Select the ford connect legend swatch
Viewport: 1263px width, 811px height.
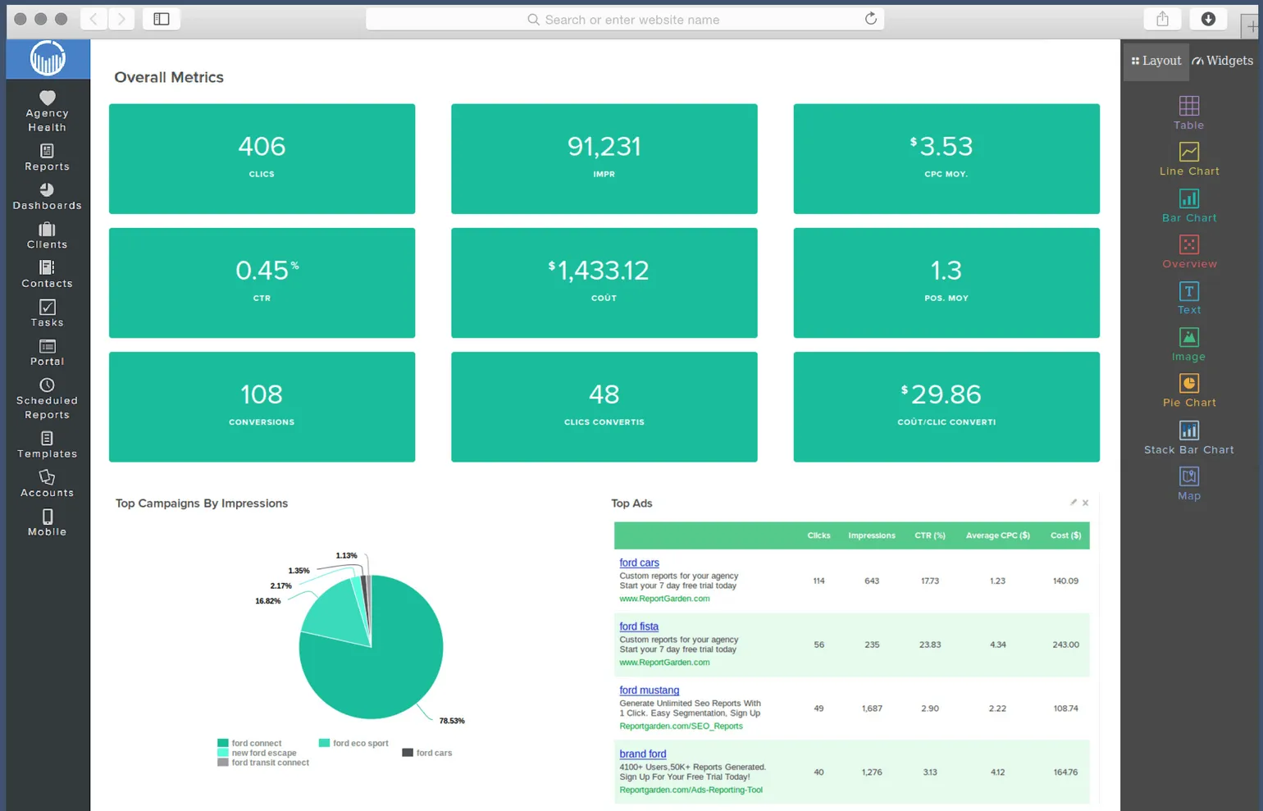coord(221,742)
